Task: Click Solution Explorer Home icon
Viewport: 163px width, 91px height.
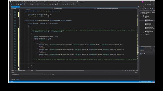Action: [x=144, y=9]
